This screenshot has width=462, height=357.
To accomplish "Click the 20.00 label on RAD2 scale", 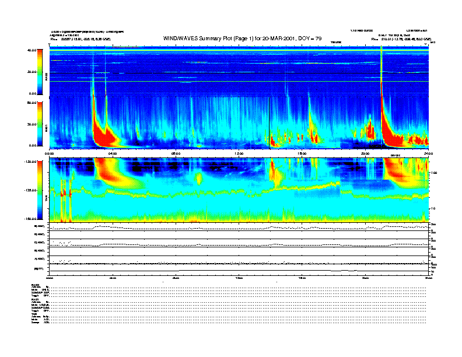I will click(x=32, y=72).
